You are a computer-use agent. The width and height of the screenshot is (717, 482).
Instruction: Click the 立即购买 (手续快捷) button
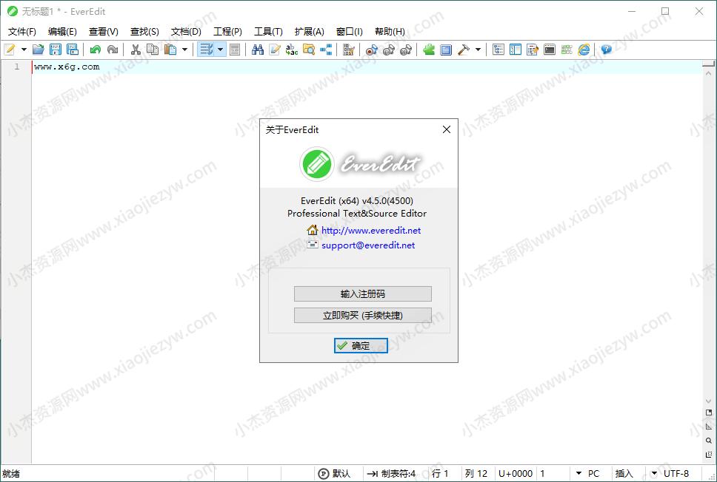(x=363, y=316)
